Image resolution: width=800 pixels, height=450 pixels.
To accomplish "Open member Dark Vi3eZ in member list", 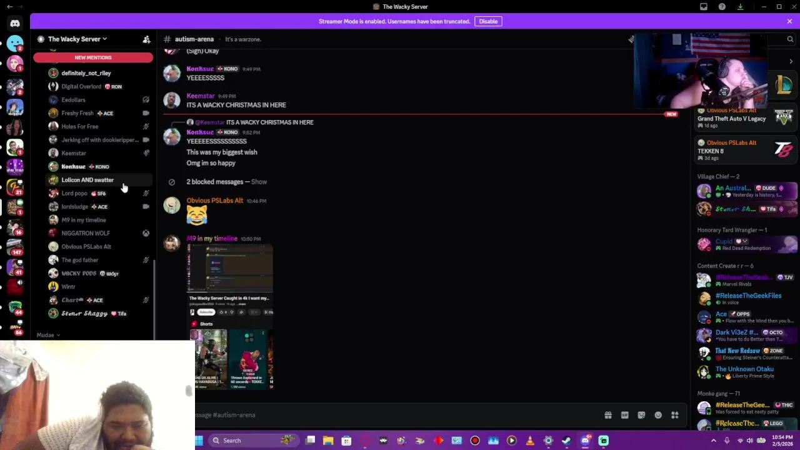I will 747,336.
